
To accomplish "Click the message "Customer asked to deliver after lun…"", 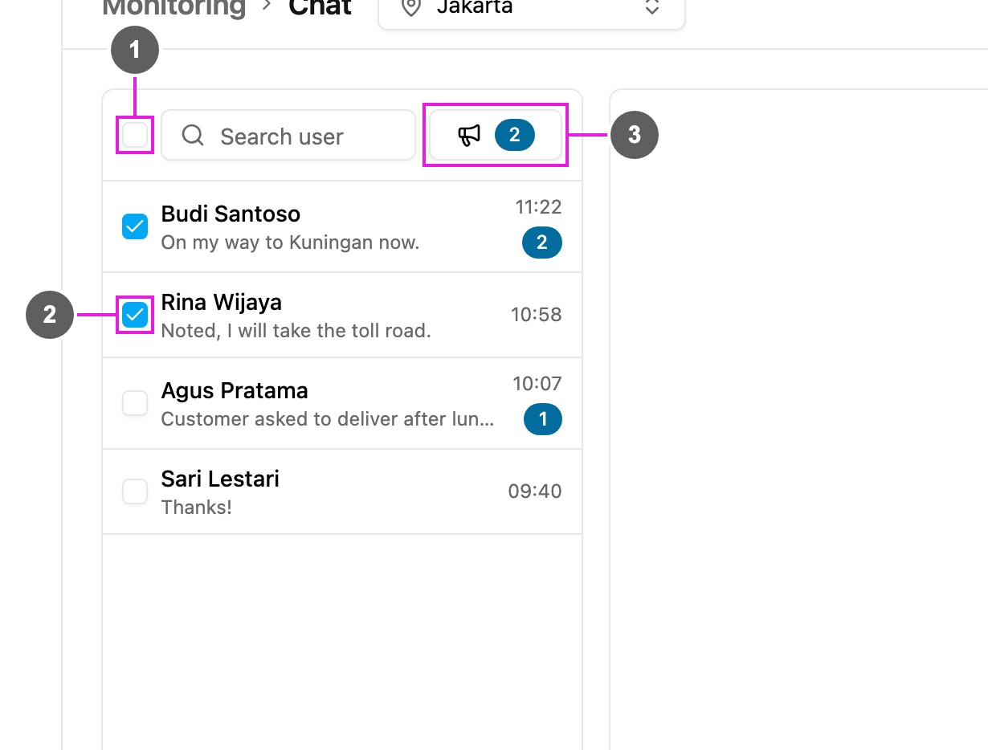I will [328, 419].
